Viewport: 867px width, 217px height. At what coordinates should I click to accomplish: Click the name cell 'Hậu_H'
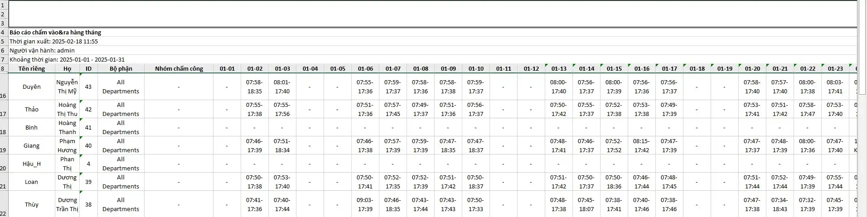[32, 164]
